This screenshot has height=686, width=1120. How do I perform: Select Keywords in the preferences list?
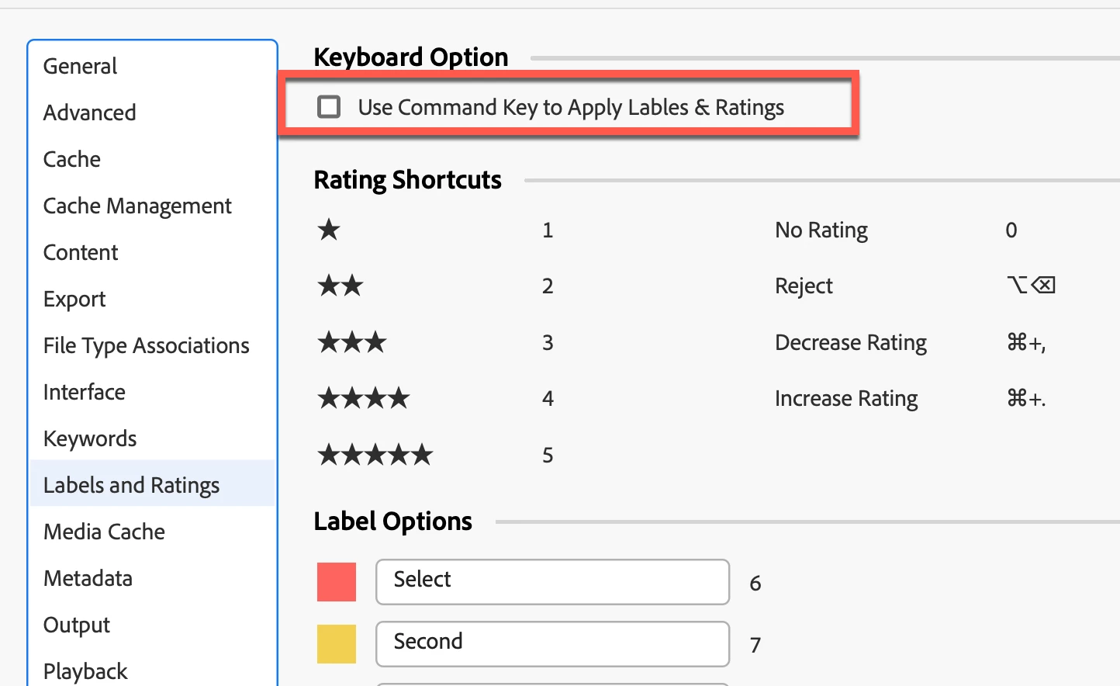[x=90, y=439]
